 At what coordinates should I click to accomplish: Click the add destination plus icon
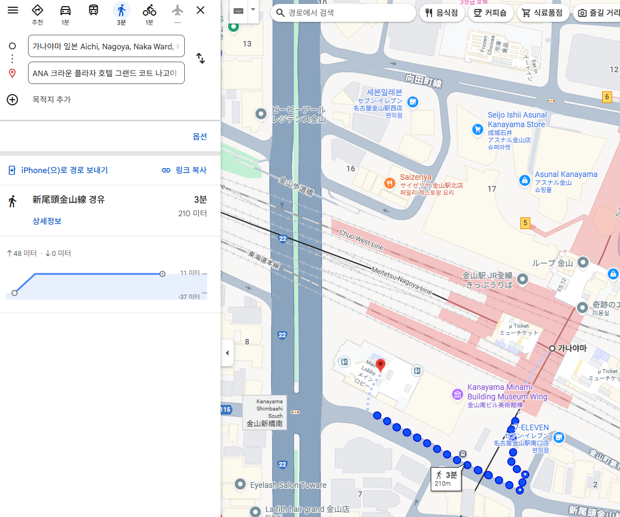pyautogui.click(x=12, y=100)
